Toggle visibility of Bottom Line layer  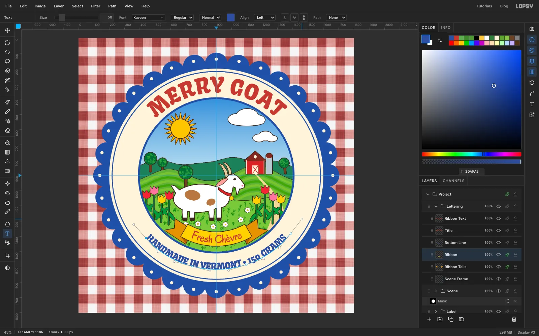[499, 243]
